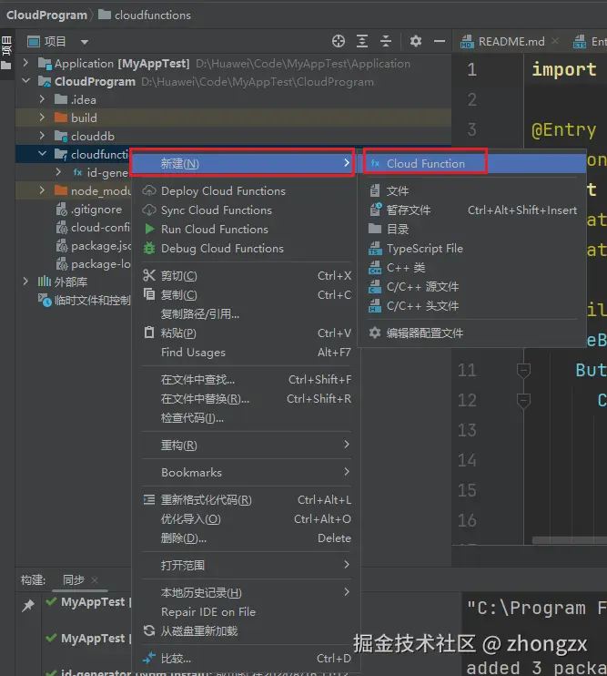This screenshot has width=607, height=676.
Task: Click the scissors icon beside 剪切
Action: pos(149,275)
